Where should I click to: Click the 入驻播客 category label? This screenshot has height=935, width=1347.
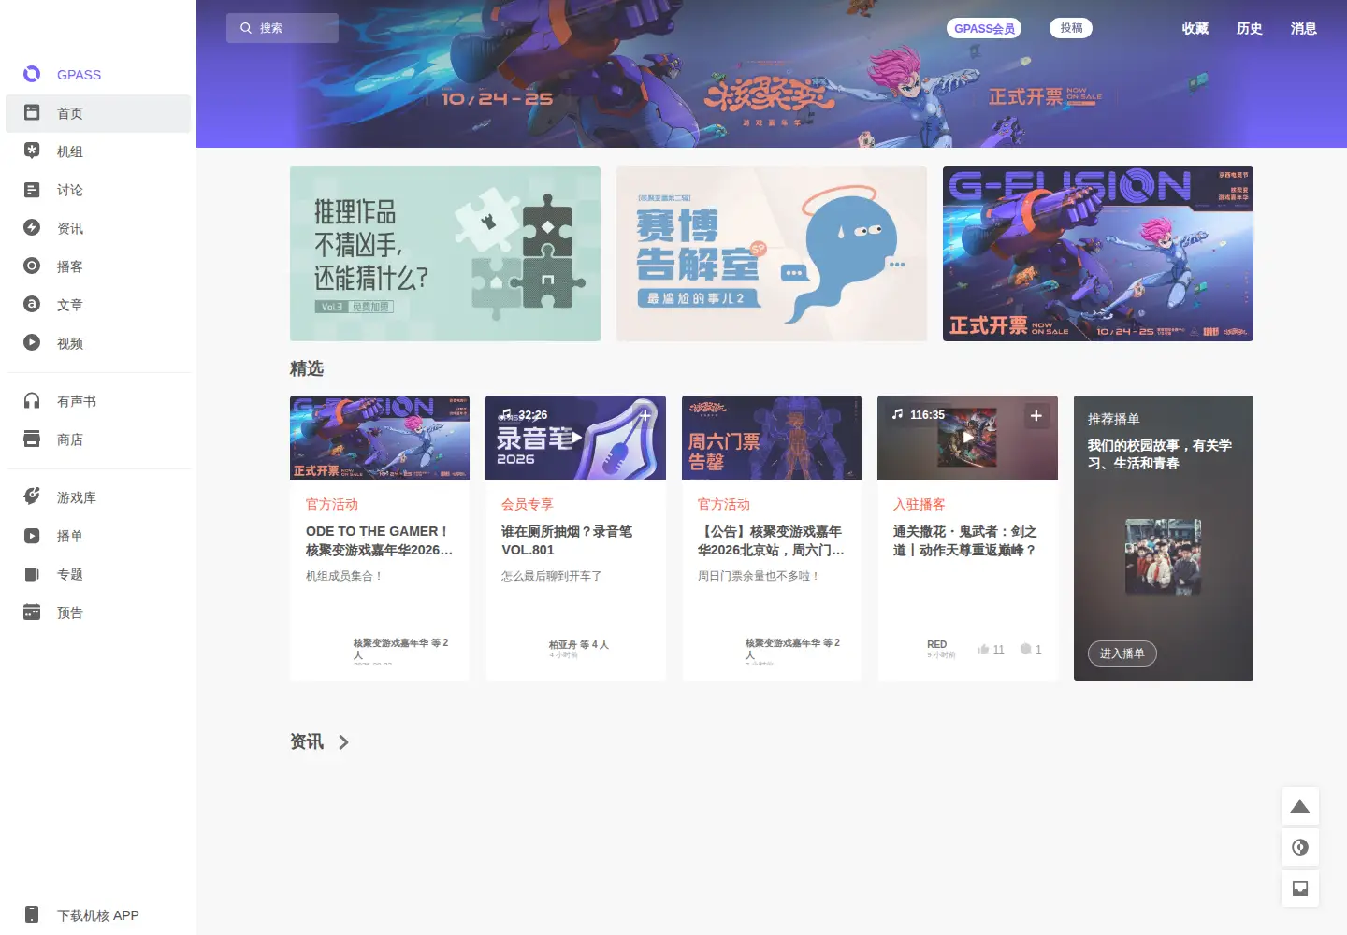coord(920,504)
